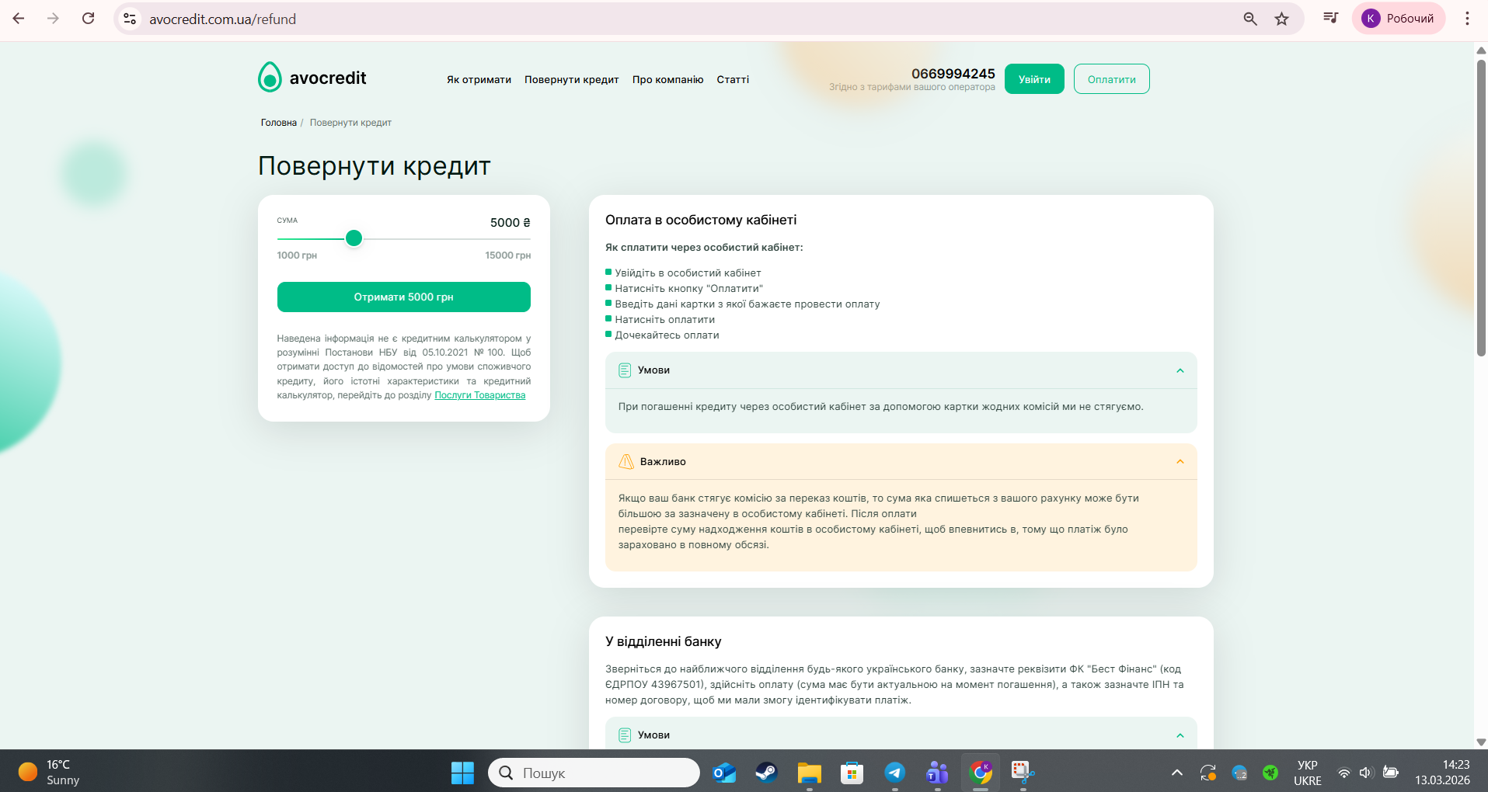Click the 1000 грн minimum label
The image size is (1488, 792).
[x=297, y=255]
